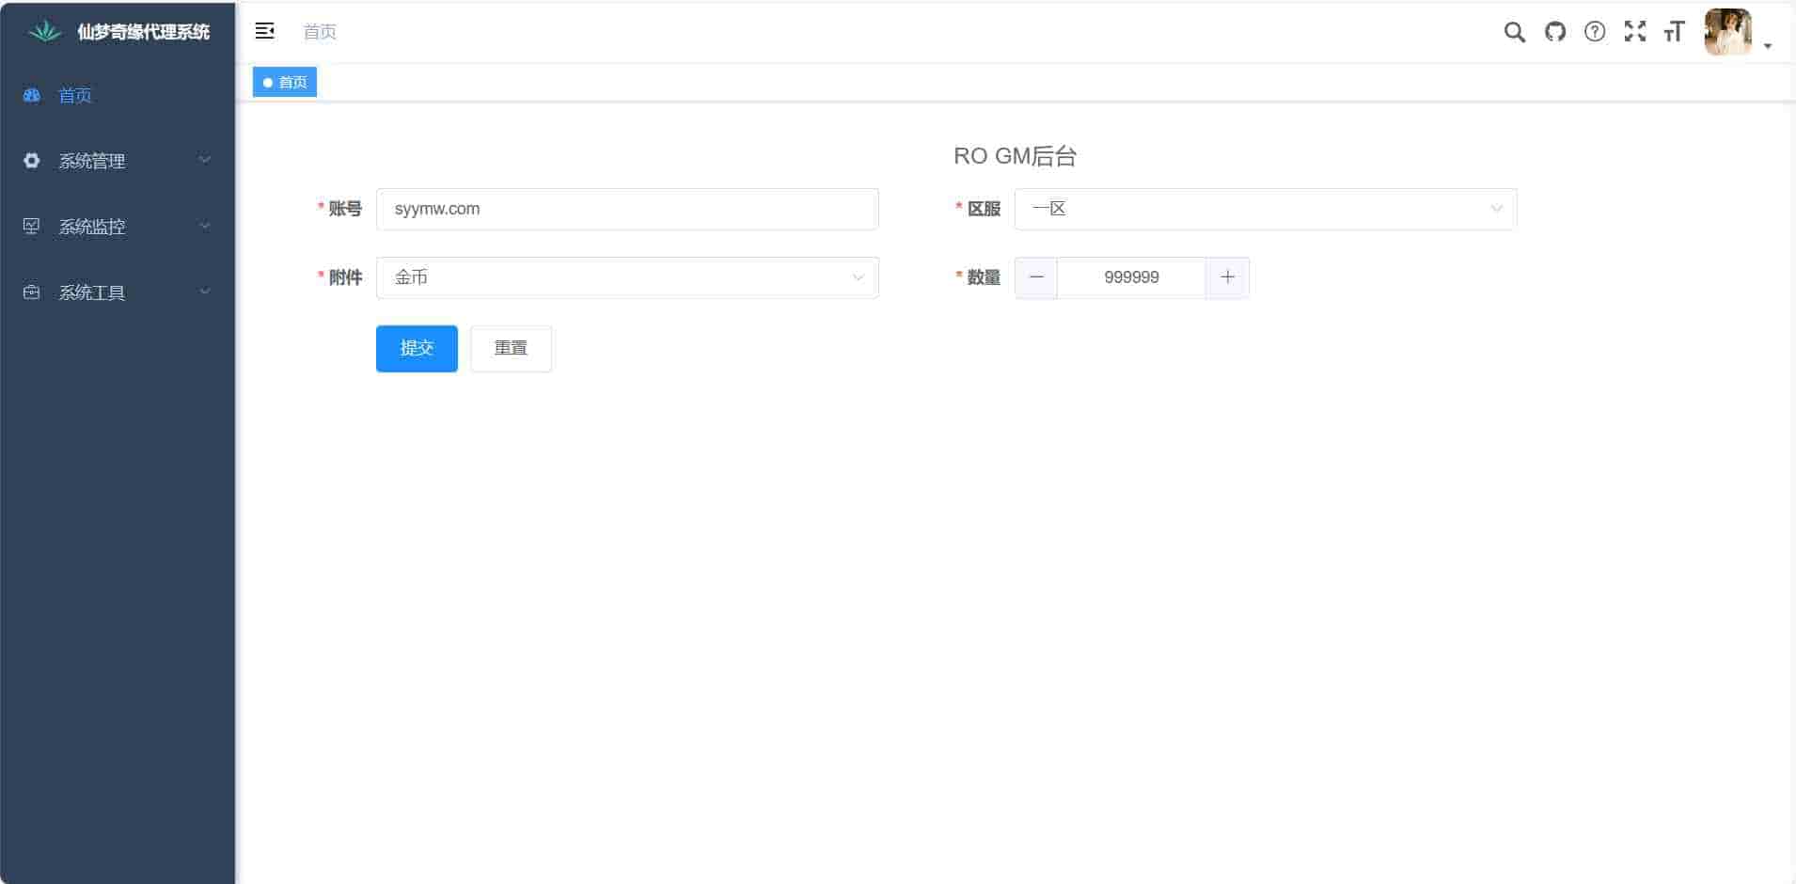Open the GitHub source icon link
This screenshot has height=884, width=1796.
(1555, 32)
